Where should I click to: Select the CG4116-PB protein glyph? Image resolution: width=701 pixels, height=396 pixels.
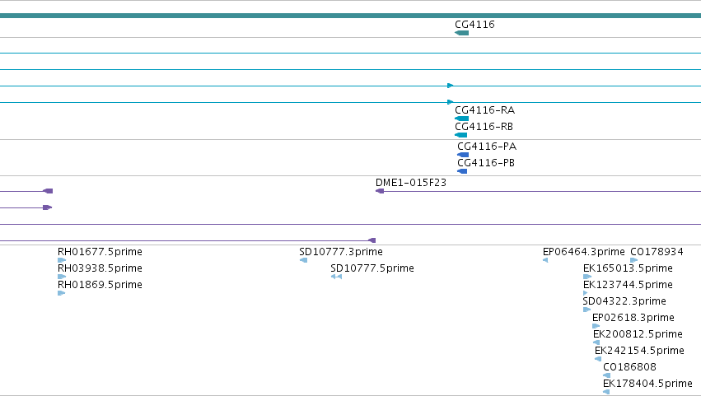[462, 171]
